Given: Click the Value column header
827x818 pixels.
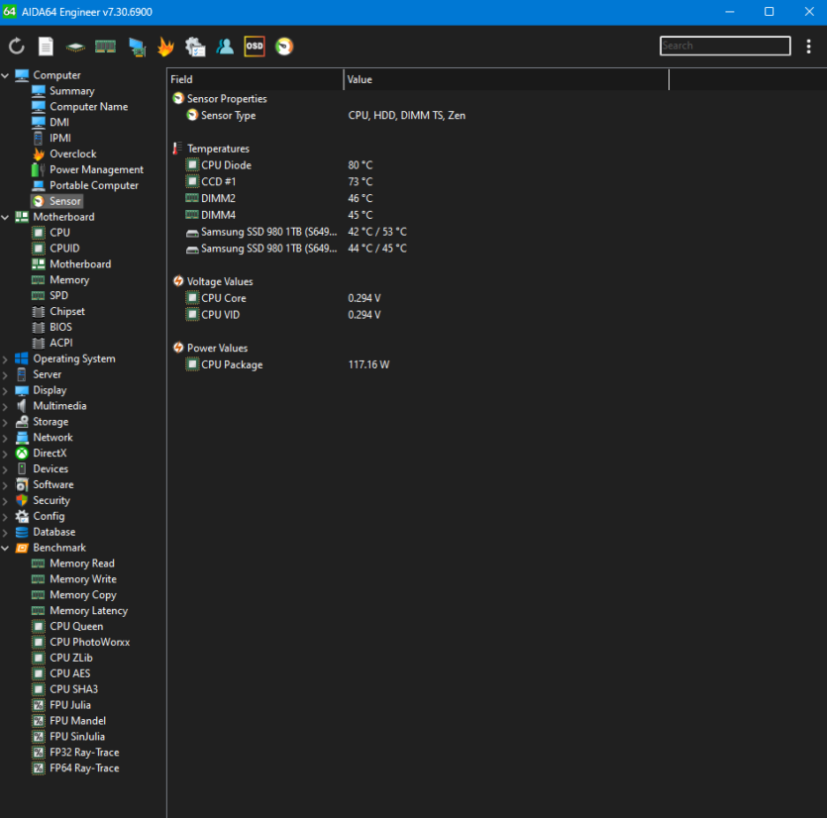Looking at the screenshot, I should (506, 79).
